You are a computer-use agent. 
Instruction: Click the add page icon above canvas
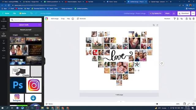pyautogui.click(x=157, y=25)
